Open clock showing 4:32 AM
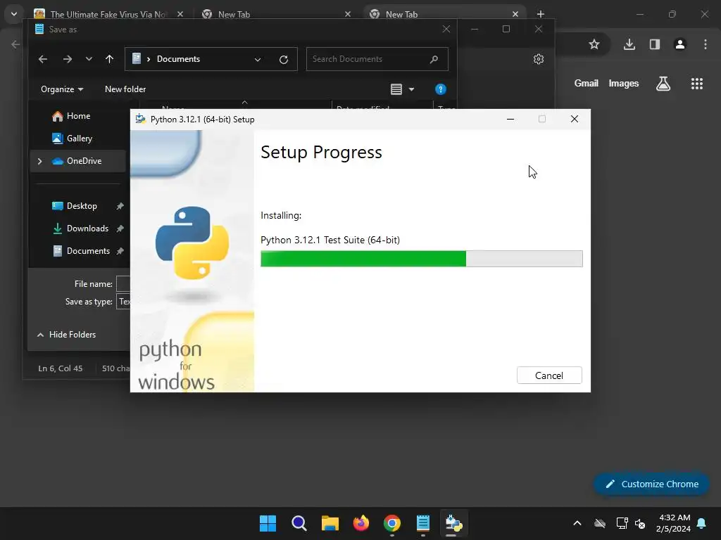 (x=674, y=523)
